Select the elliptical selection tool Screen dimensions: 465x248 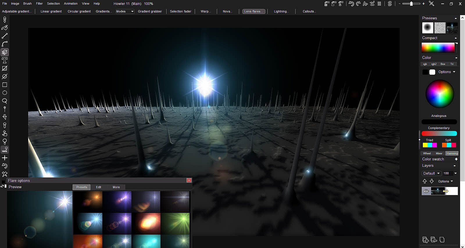click(x=5, y=93)
